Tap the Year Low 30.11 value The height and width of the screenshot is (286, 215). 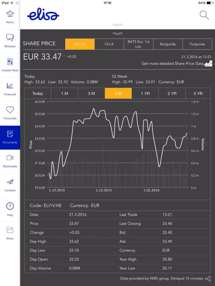(167, 268)
